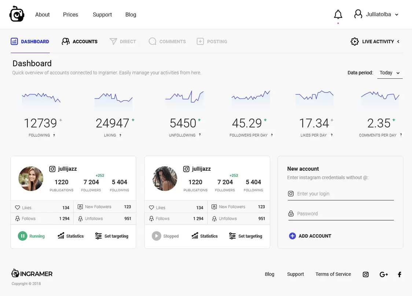Click the user profile icon beside Julliatolba
Viewport: 412px width, 296px height.
[x=358, y=14]
